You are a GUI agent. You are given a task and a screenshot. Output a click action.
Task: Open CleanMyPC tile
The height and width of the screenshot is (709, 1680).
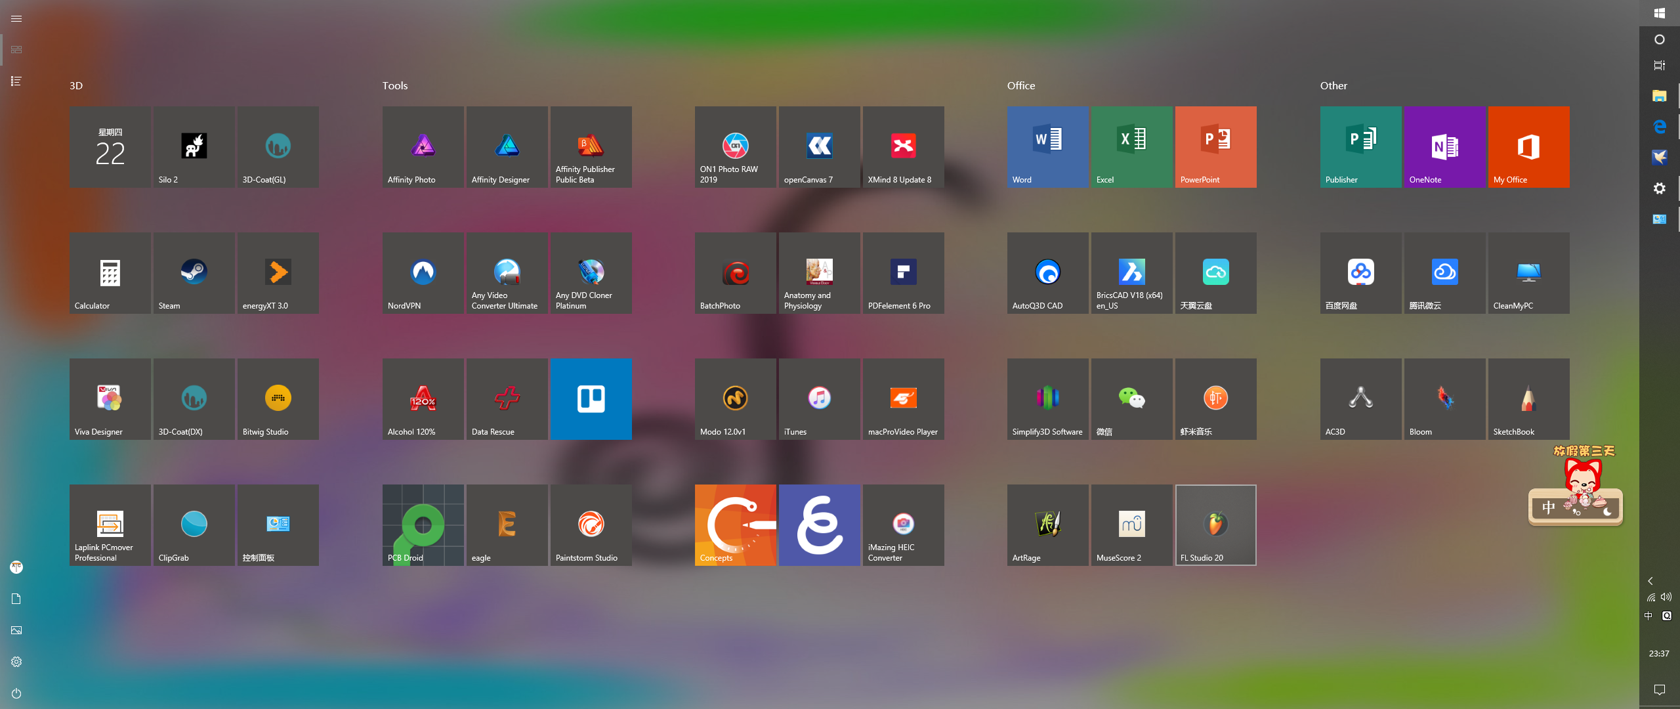pyautogui.click(x=1528, y=273)
